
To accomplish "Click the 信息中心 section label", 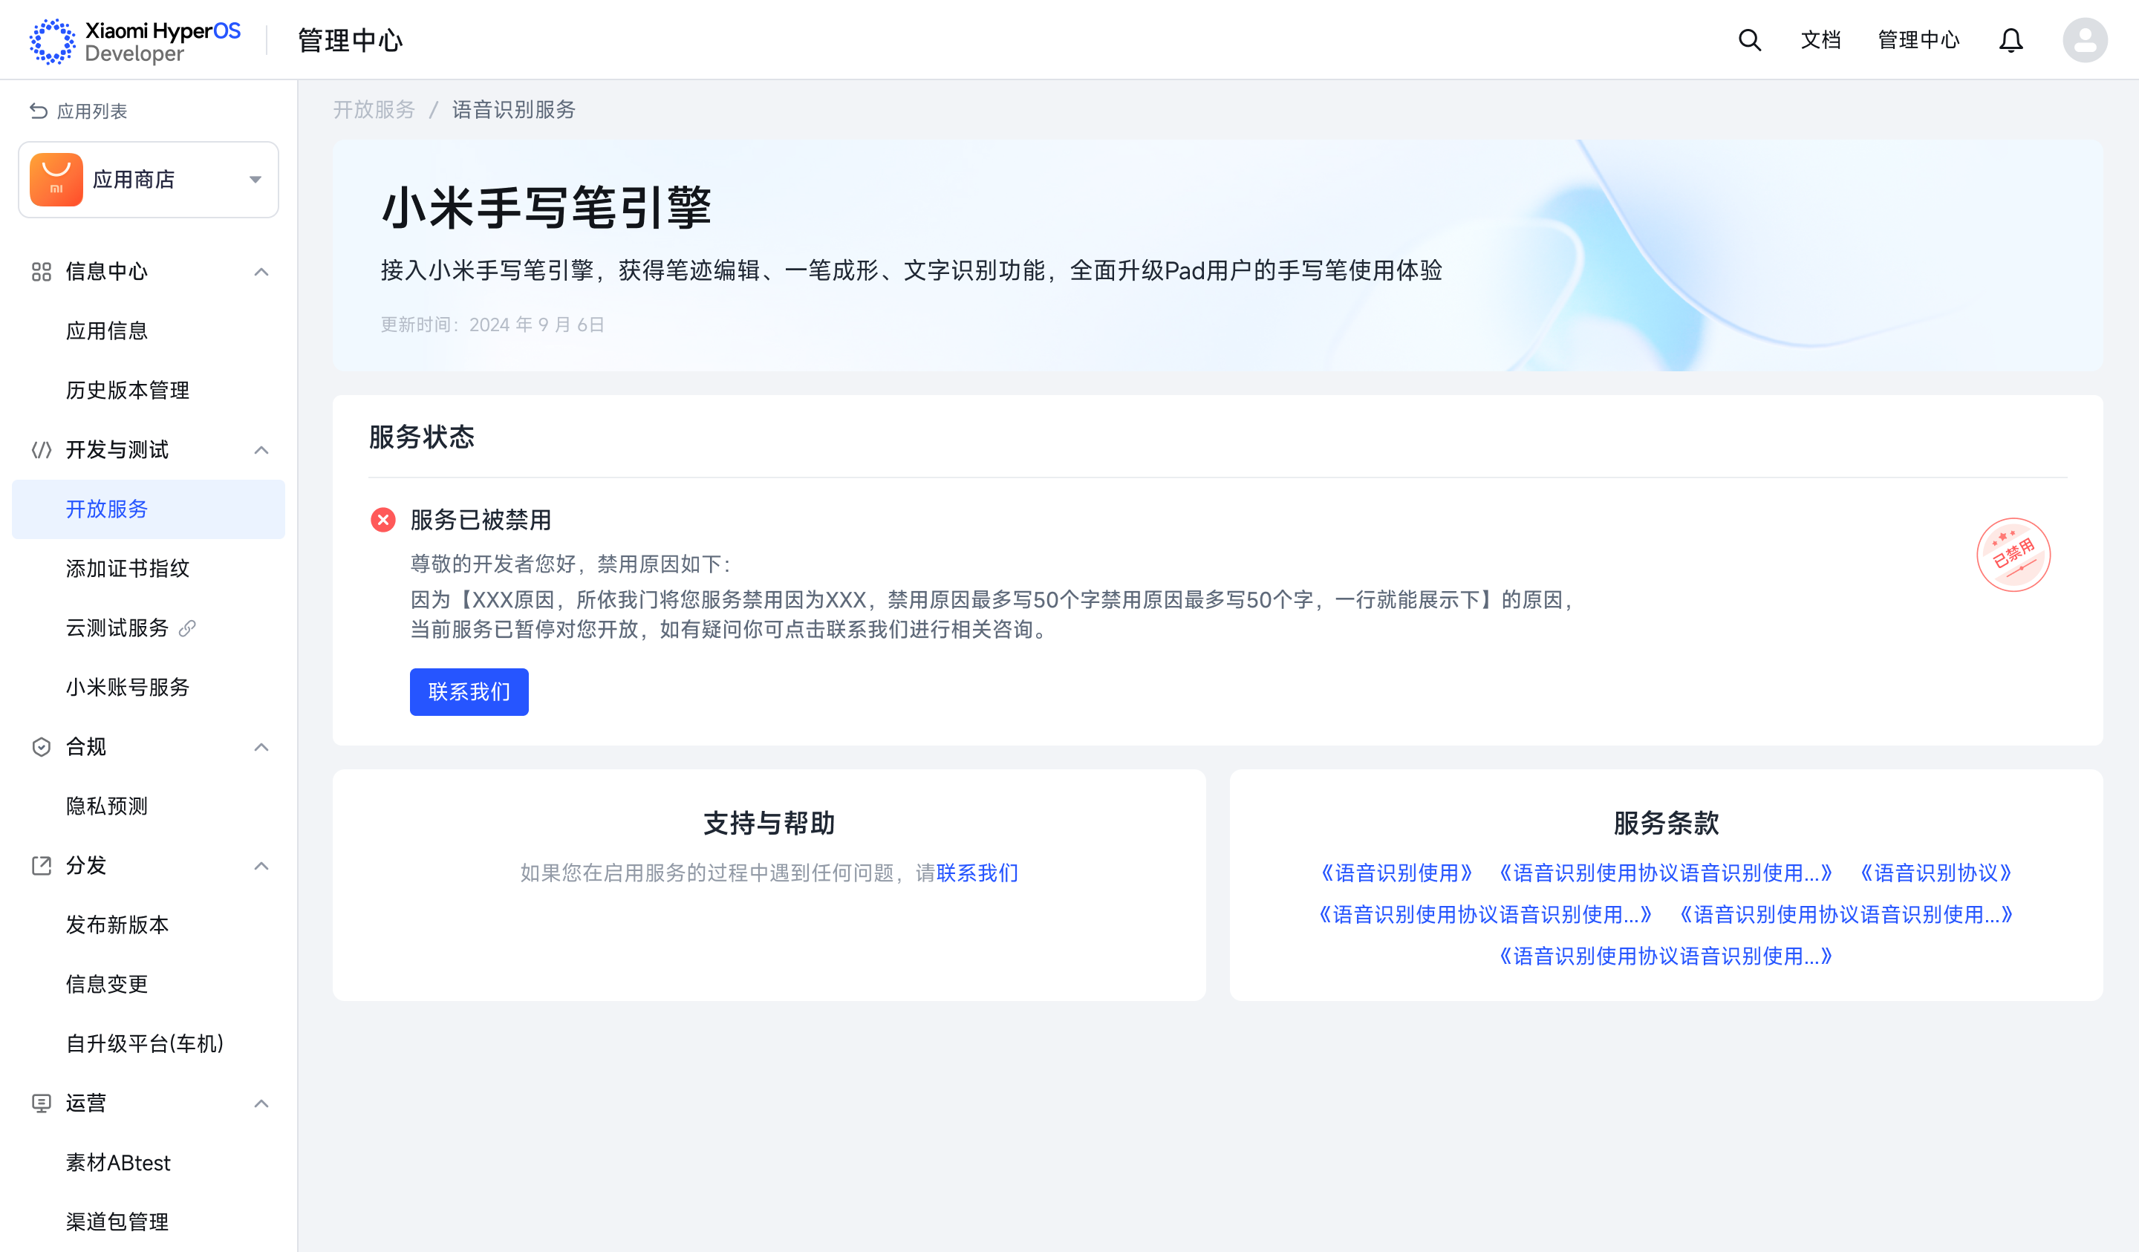I will click(x=107, y=272).
